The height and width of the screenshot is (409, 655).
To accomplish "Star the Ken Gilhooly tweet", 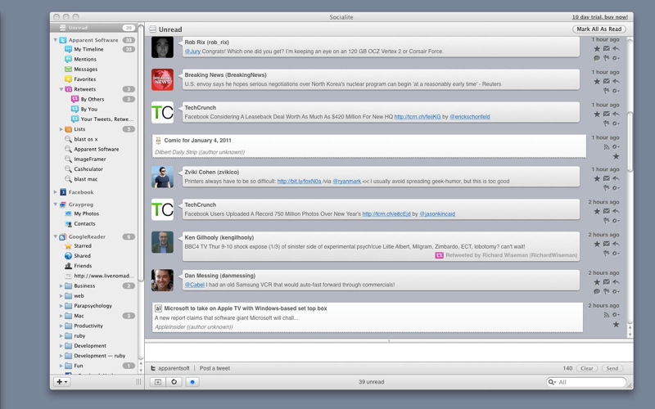I will [x=597, y=244].
